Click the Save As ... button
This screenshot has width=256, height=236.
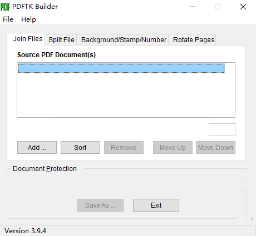point(100,205)
